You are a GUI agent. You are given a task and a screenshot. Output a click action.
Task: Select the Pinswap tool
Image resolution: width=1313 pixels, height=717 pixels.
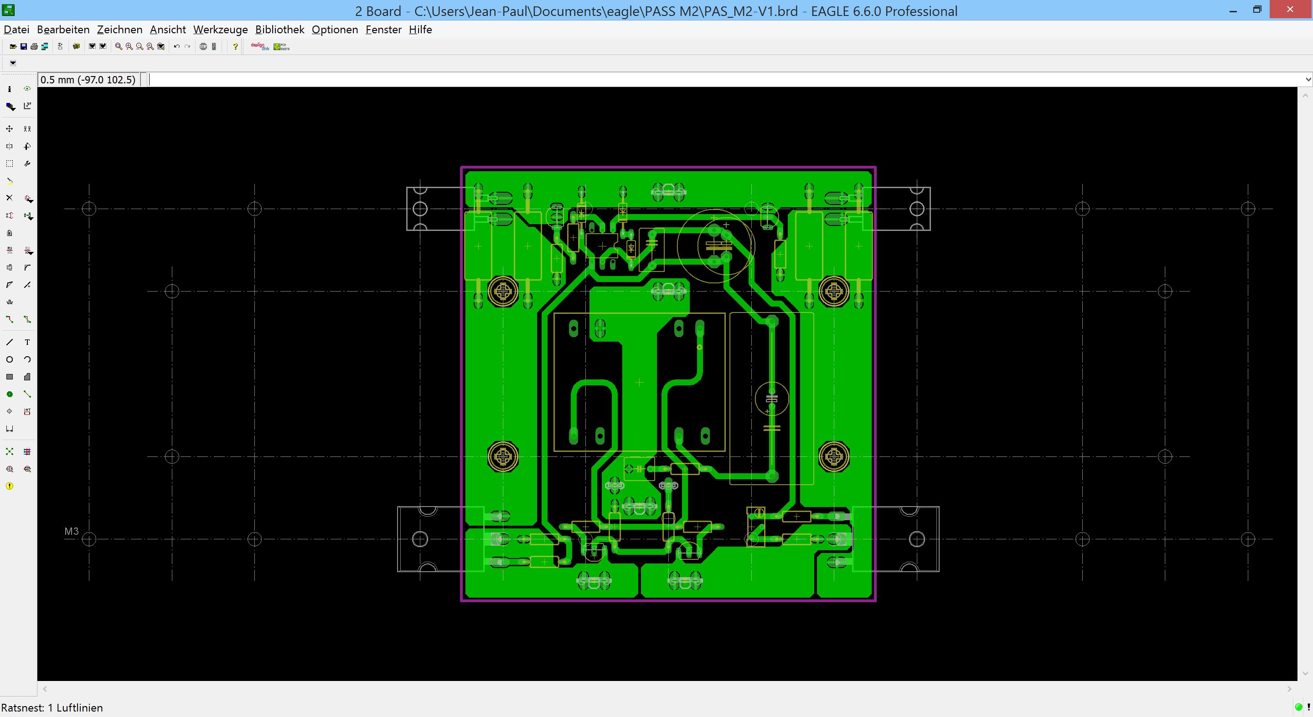click(x=9, y=215)
